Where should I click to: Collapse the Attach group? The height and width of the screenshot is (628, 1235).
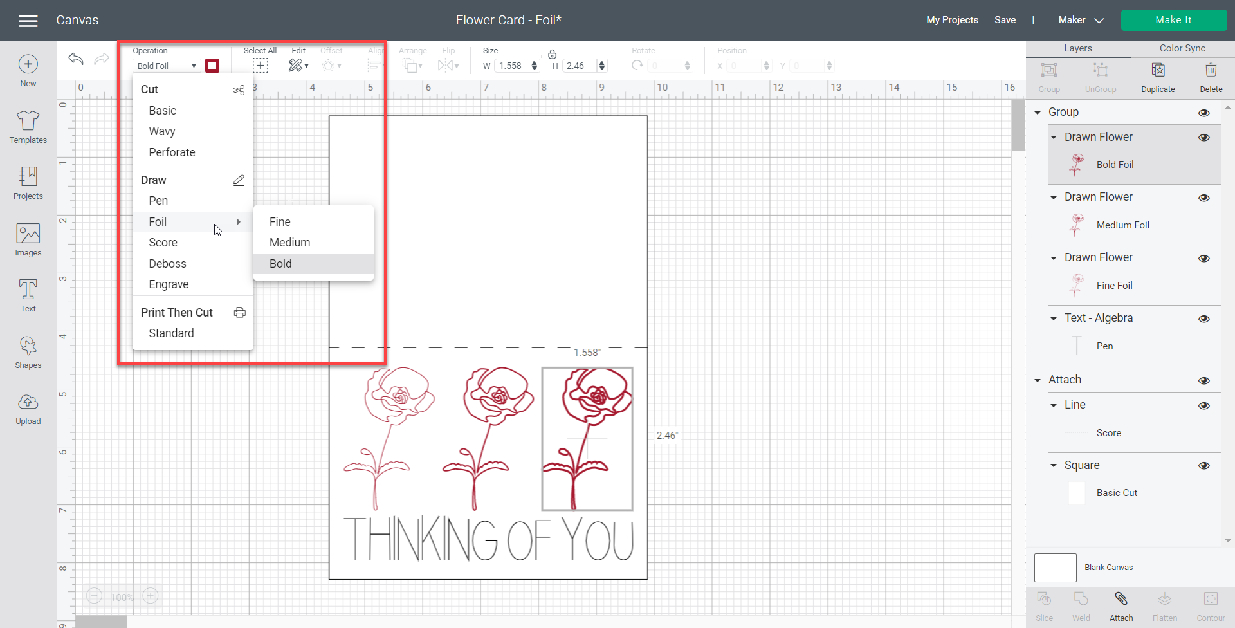pos(1038,380)
